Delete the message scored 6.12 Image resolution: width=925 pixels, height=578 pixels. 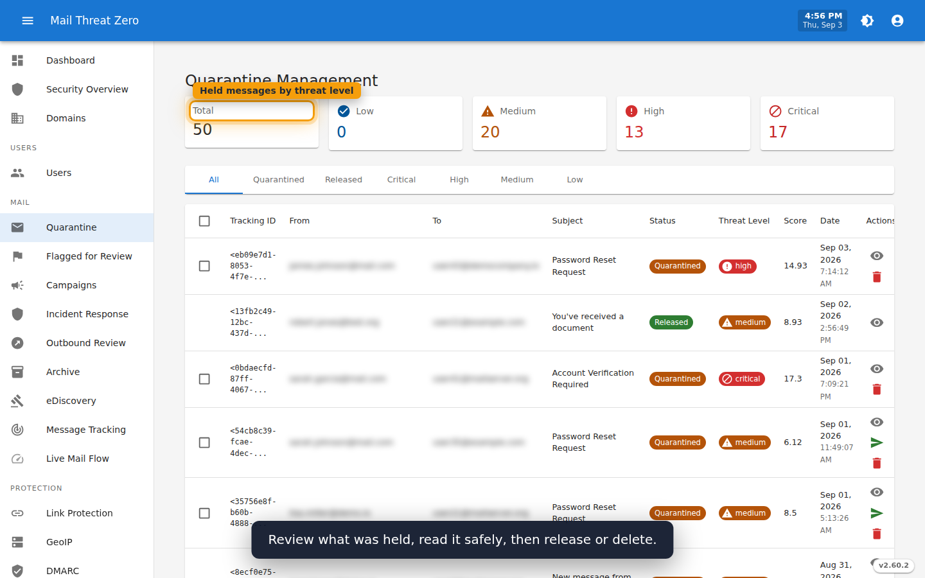877,463
